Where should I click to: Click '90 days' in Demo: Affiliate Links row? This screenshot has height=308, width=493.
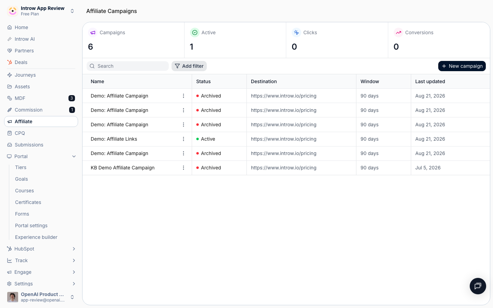[x=369, y=139]
